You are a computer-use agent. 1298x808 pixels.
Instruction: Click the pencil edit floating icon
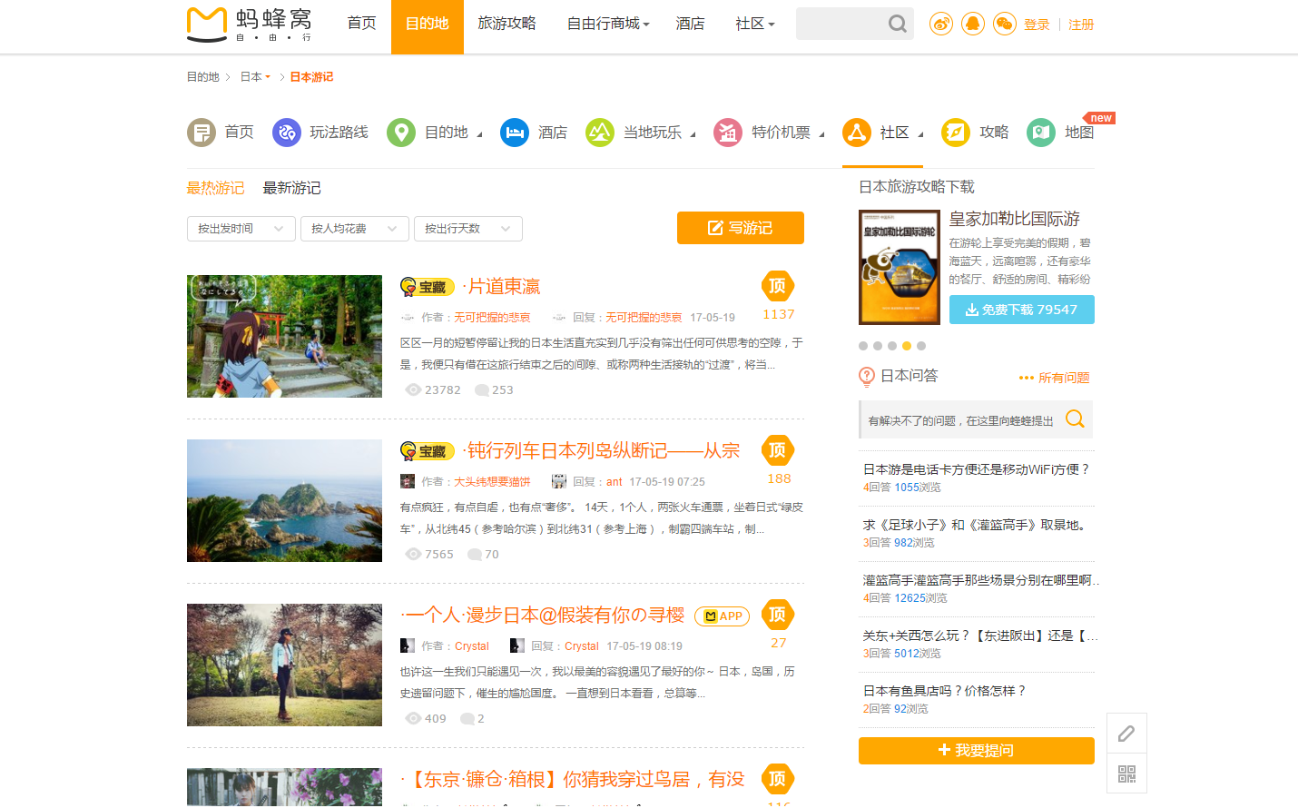(x=1126, y=734)
